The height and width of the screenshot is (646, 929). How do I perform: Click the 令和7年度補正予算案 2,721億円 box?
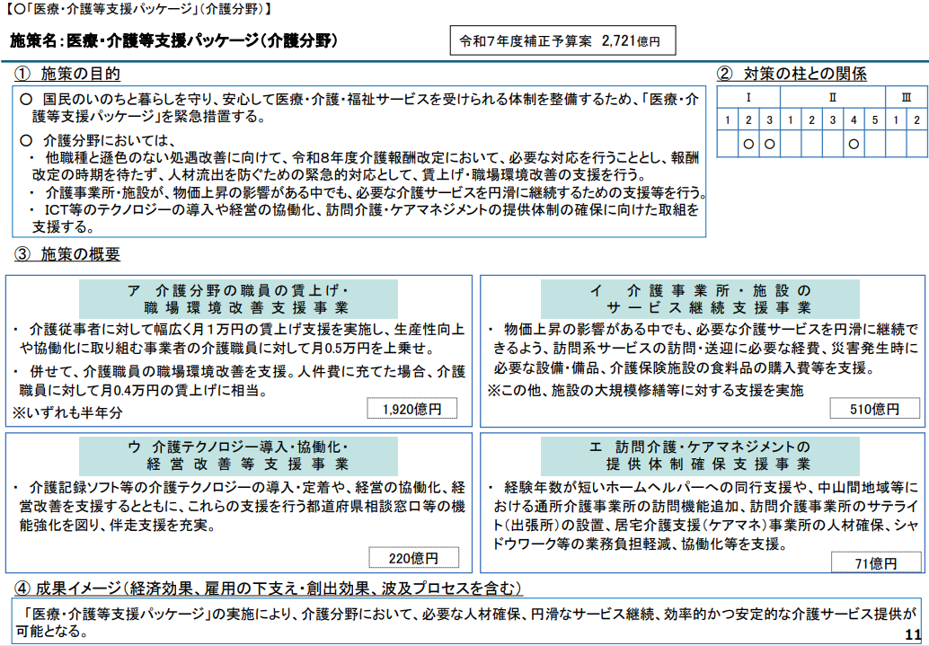coord(562,41)
